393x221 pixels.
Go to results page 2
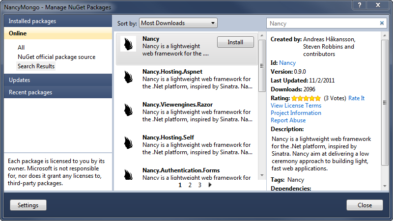(190, 185)
